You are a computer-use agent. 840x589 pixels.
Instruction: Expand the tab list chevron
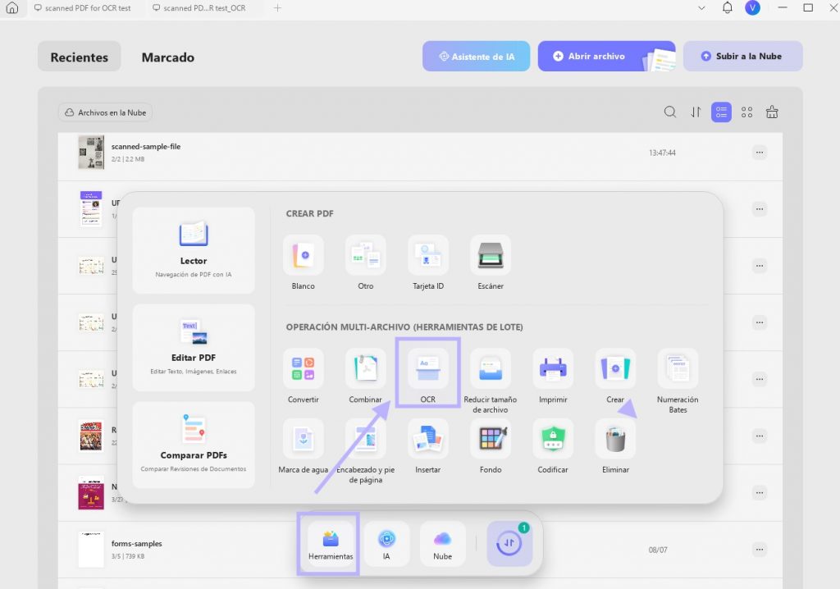click(x=701, y=8)
